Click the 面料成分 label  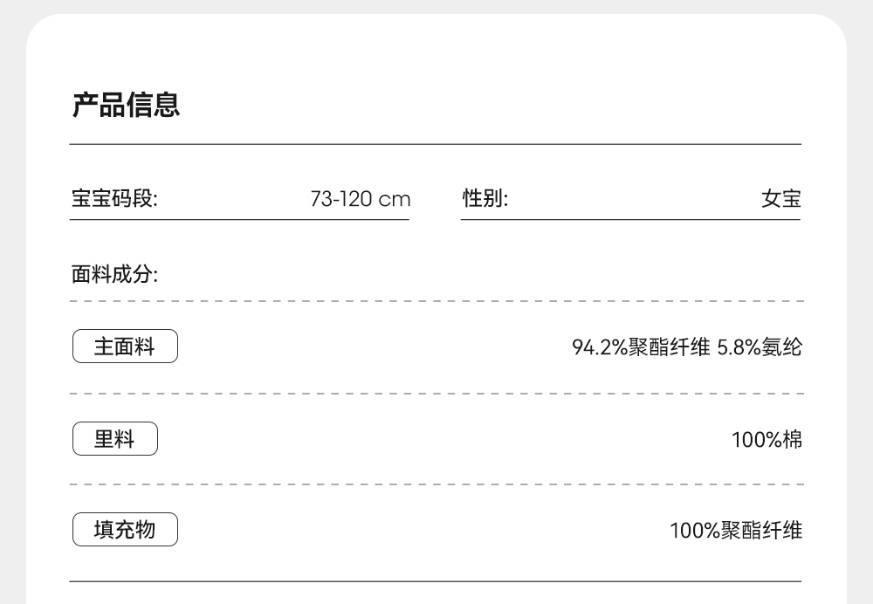pos(114,275)
